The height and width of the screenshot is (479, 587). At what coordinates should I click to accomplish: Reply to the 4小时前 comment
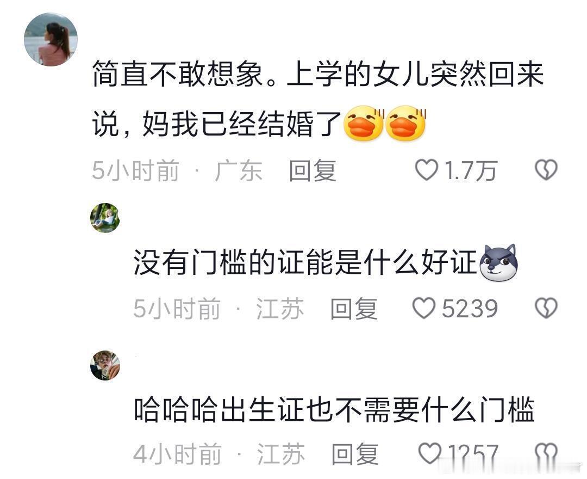tap(355, 454)
